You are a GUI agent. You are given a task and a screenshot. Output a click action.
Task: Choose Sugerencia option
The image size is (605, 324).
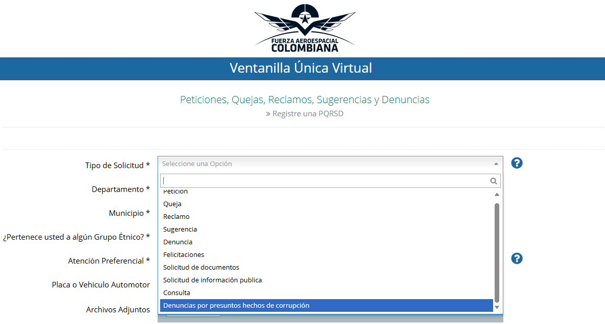point(180,229)
